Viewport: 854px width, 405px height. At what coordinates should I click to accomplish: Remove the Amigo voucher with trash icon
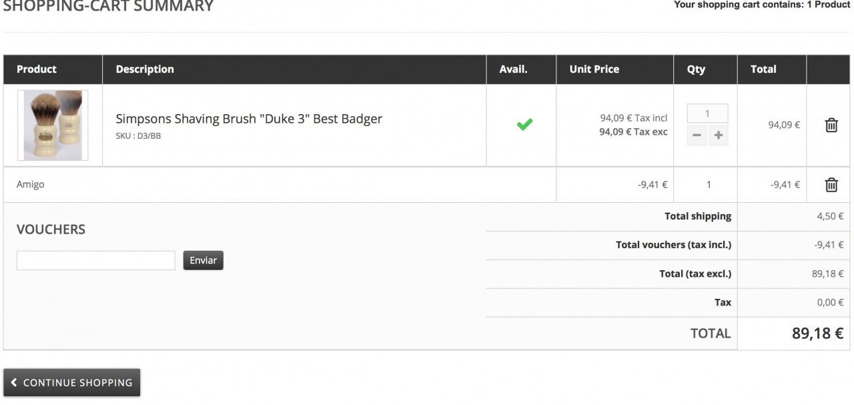coord(831,185)
